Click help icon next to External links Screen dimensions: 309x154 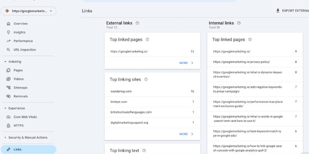[137, 23]
